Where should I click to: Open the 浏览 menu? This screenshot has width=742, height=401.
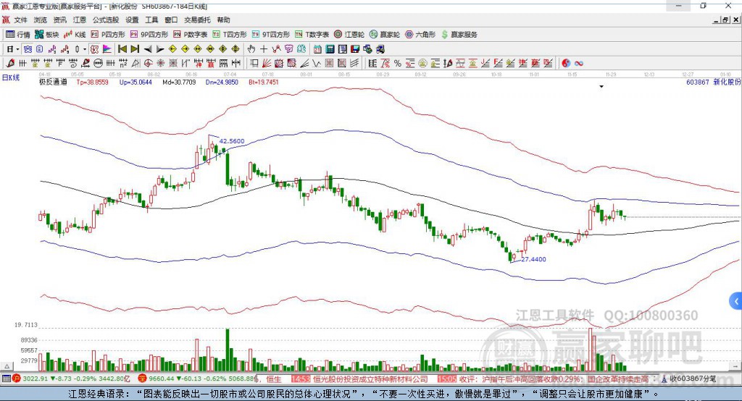[41, 20]
